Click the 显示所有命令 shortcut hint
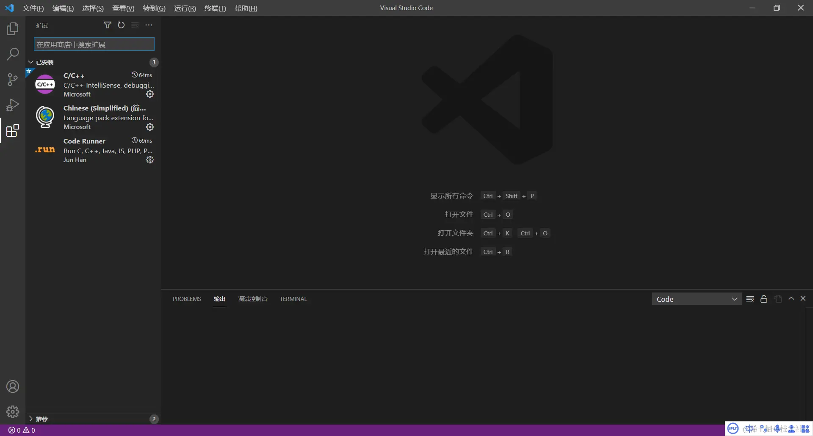Image resolution: width=813 pixels, height=436 pixels. point(452,196)
